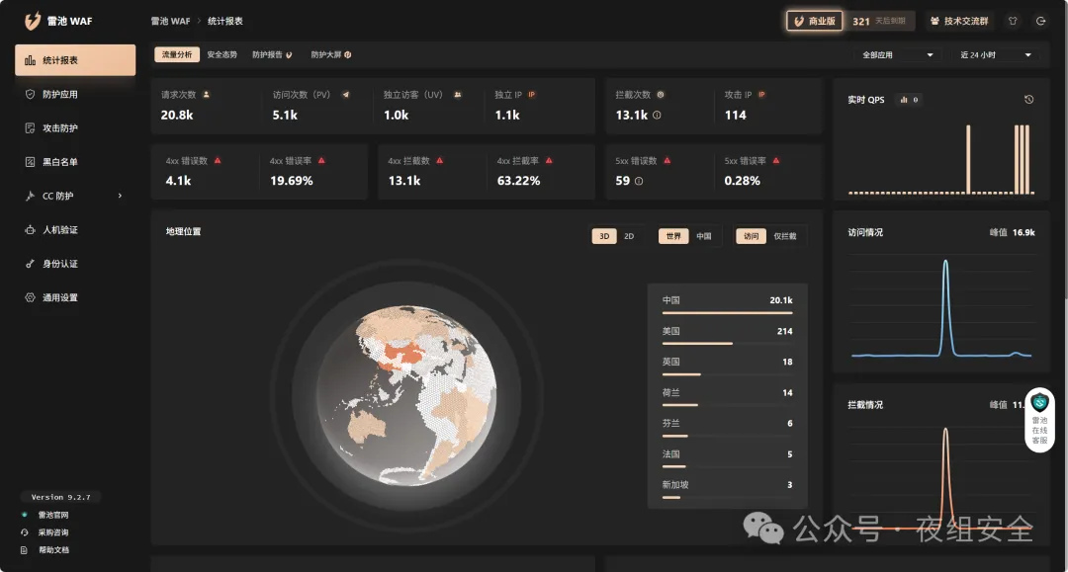Click the warning triangle beside 4xx 错误率
The image size is (1068, 572).
(321, 160)
